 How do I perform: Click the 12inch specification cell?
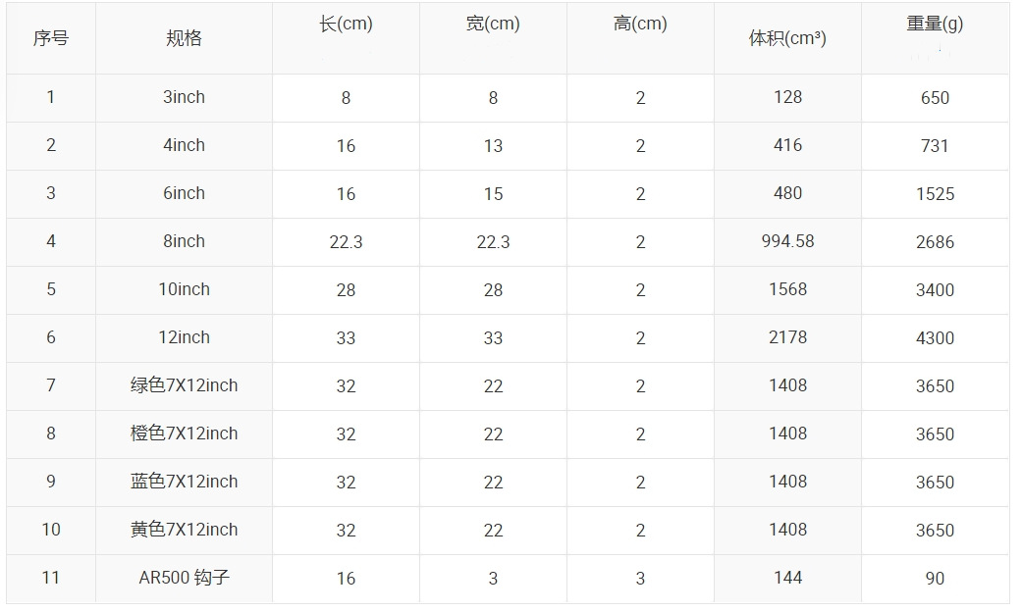184,337
